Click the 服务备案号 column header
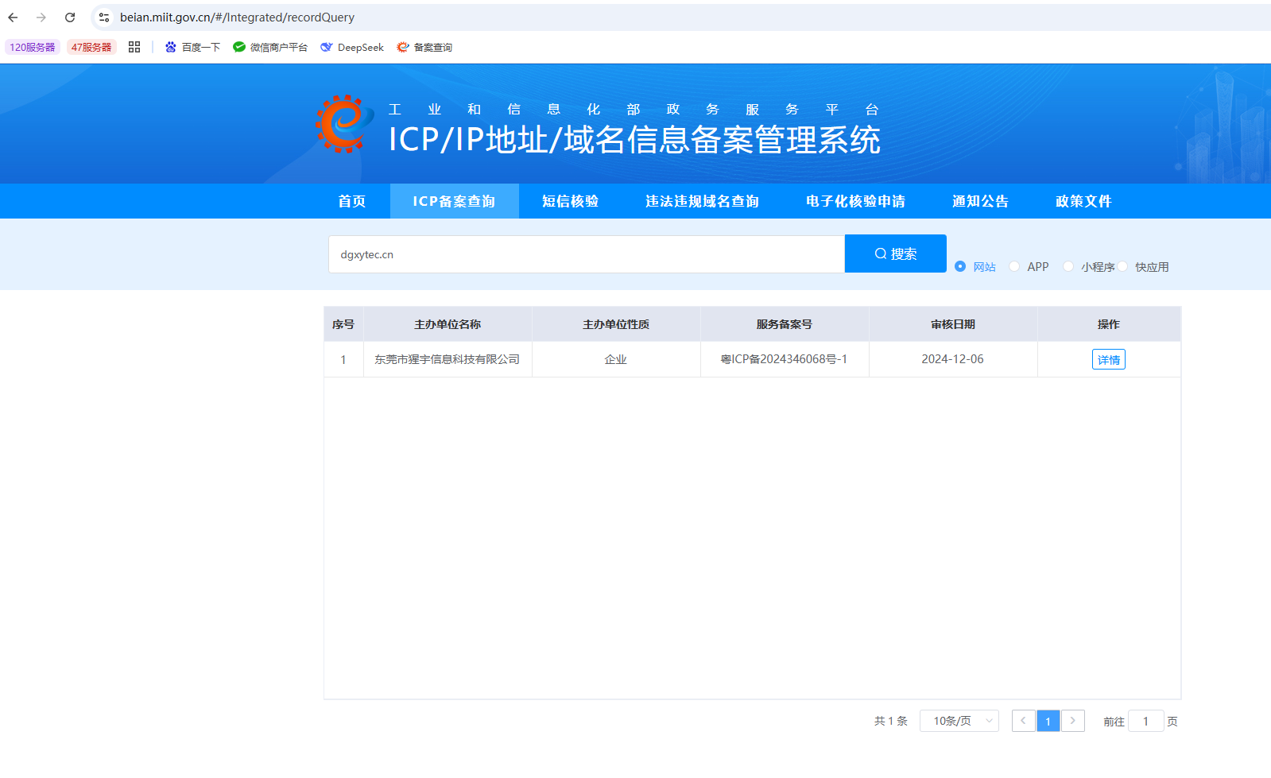This screenshot has width=1271, height=778. (785, 324)
